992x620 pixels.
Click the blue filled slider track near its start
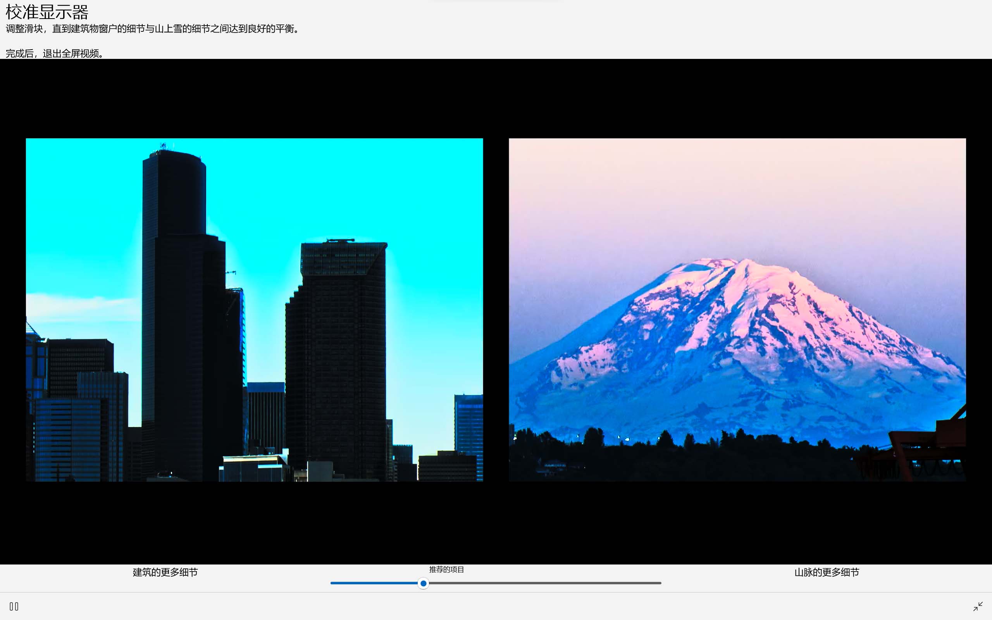tap(340, 583)
